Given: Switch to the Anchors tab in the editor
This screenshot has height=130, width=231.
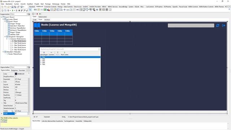Looking at the screenshot, I should click(47, 19).
